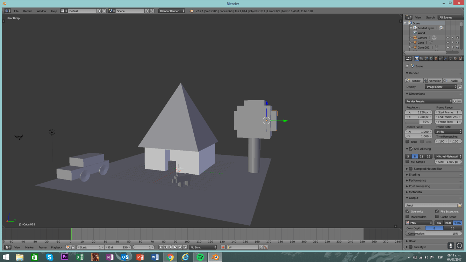Disable the Overwrite checkbox
Viewport: 466px width, 262px height.
pos(408,211)
